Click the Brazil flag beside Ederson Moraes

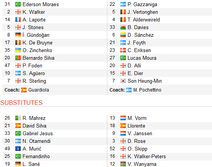[18, 4]
